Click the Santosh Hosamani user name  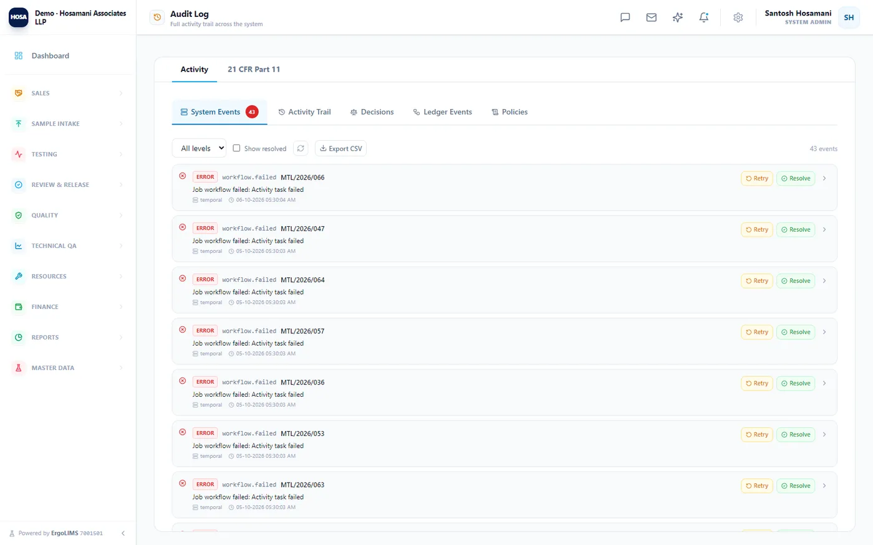[x=798, y=13]
